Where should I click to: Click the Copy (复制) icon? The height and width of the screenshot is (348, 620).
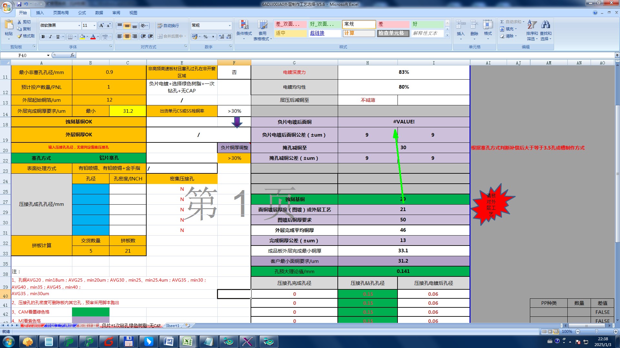tap(19, 29)
